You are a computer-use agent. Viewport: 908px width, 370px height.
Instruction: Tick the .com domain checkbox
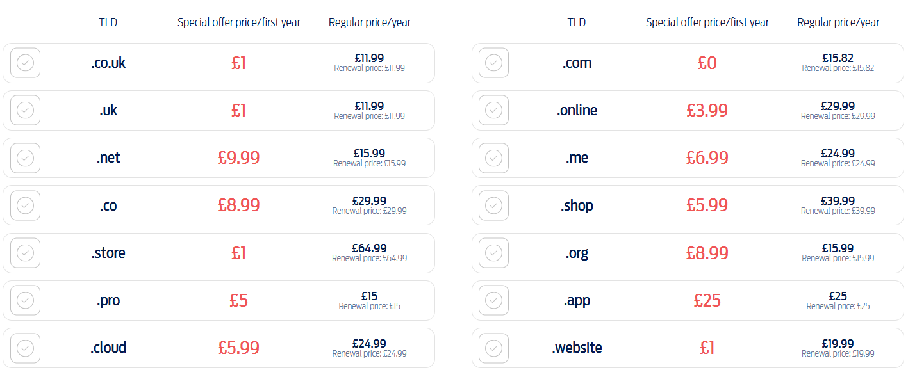493,63
